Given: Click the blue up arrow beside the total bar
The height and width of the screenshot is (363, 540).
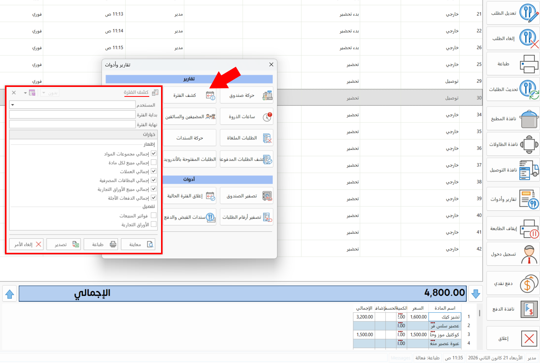Looking at the screenshot, I should 10,294.
